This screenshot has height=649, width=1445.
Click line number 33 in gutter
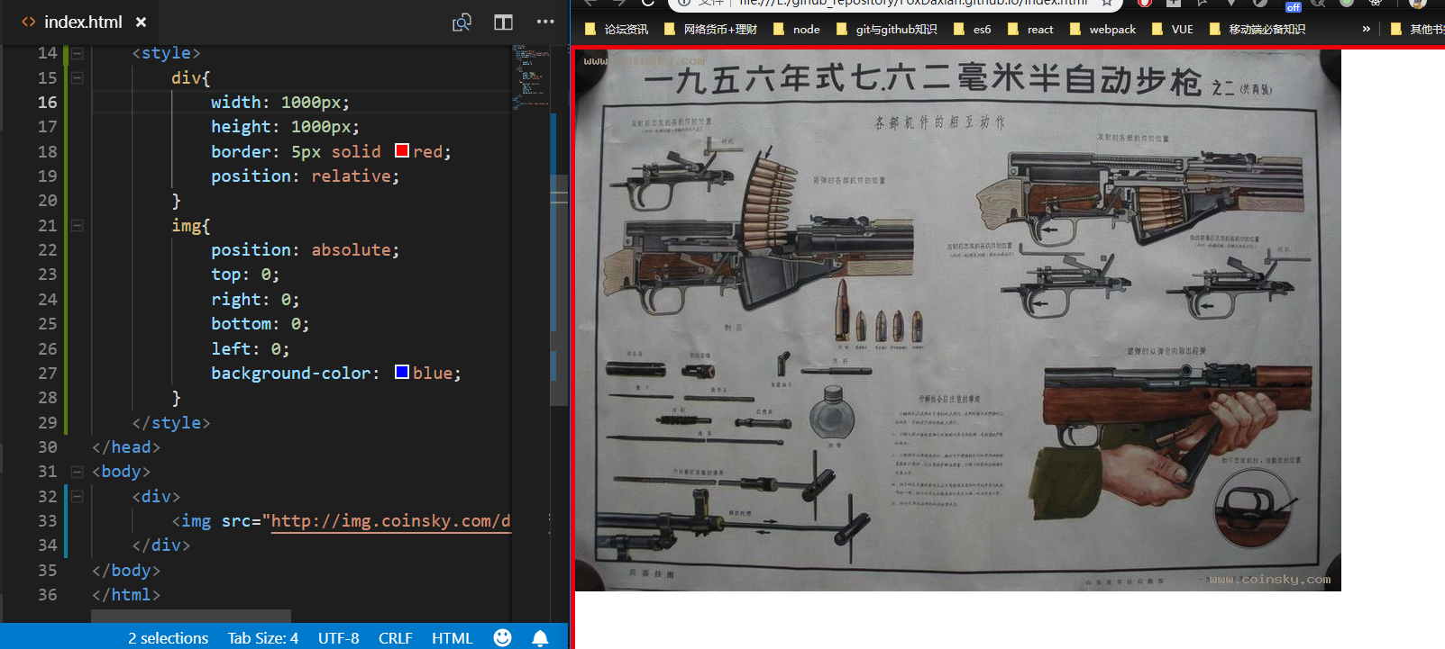[x=47, y=521]
